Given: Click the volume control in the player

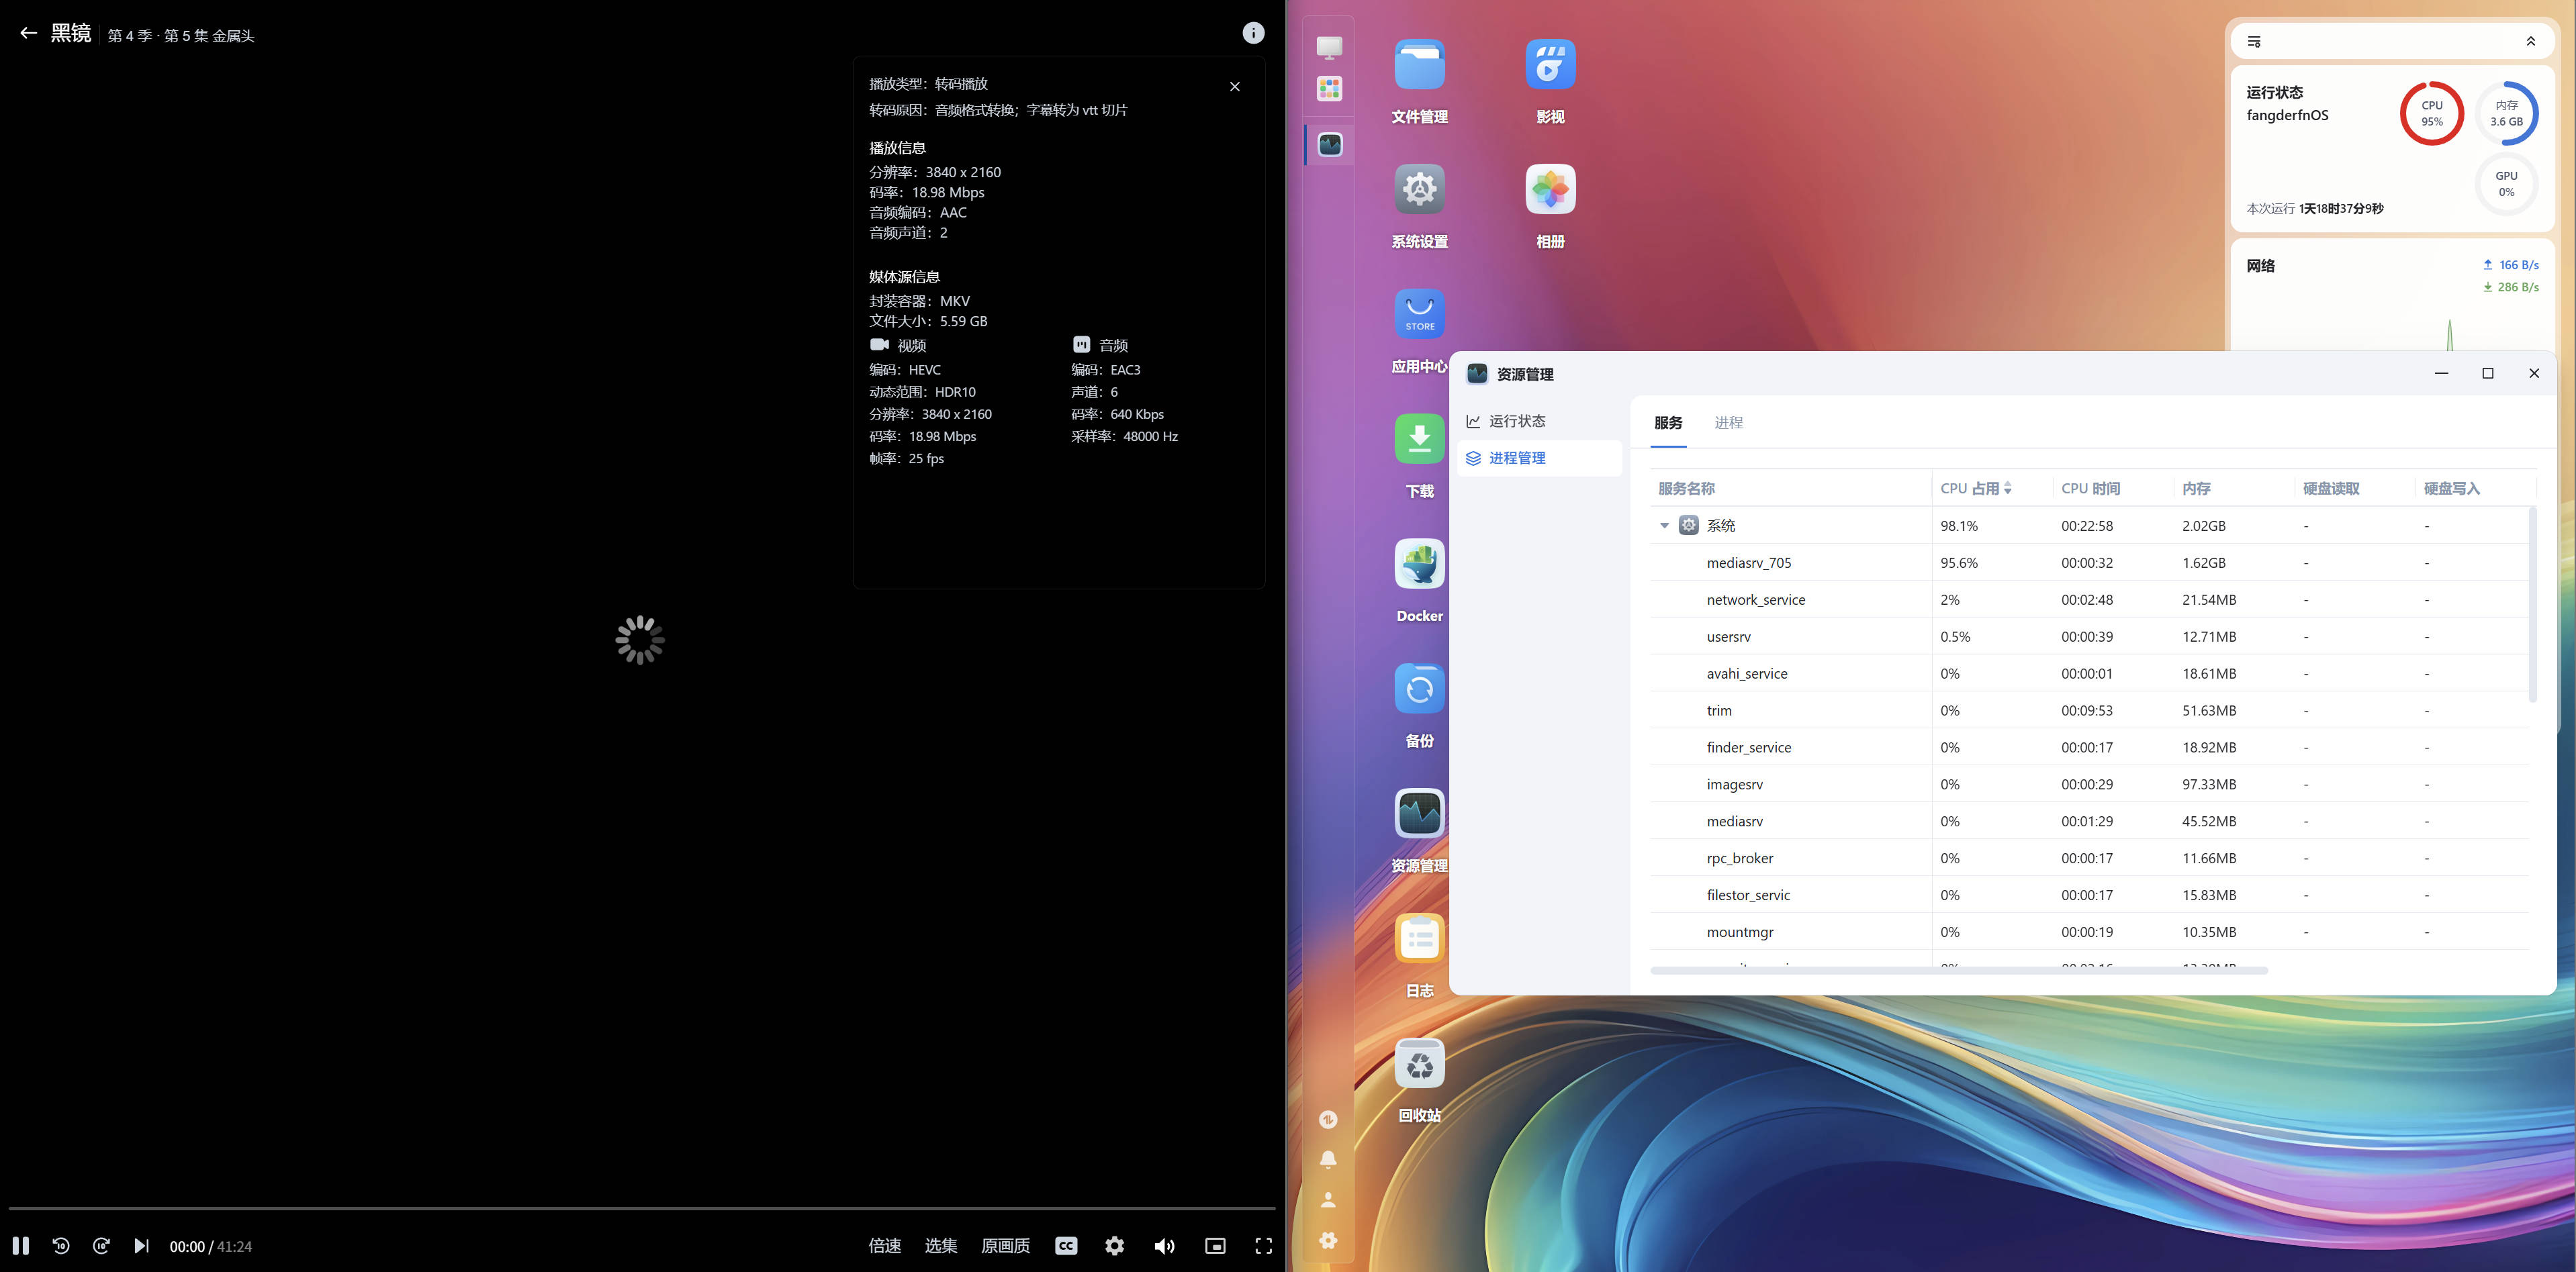Looking at the screenshot, I should coord(1164,1245).
